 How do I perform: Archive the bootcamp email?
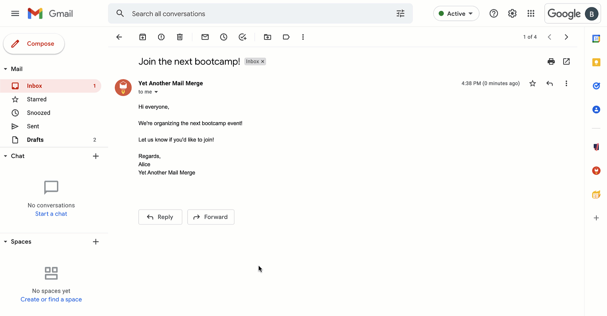142,37
